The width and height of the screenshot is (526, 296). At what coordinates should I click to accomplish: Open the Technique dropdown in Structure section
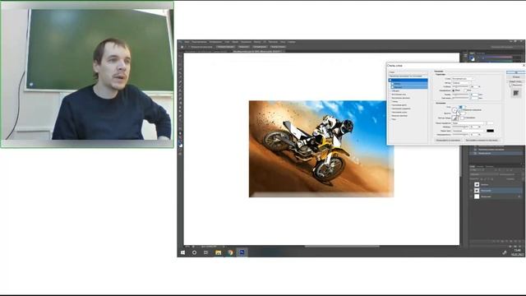point(461,83)
